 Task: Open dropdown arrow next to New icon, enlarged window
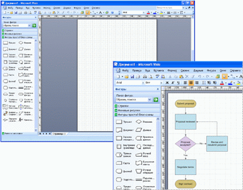(122, 77)
